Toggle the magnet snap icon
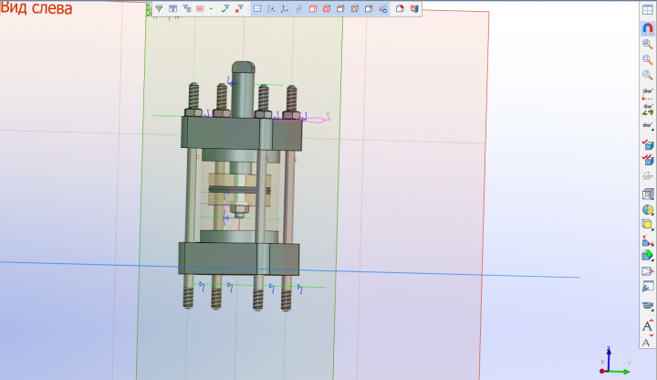 (647, 28)
